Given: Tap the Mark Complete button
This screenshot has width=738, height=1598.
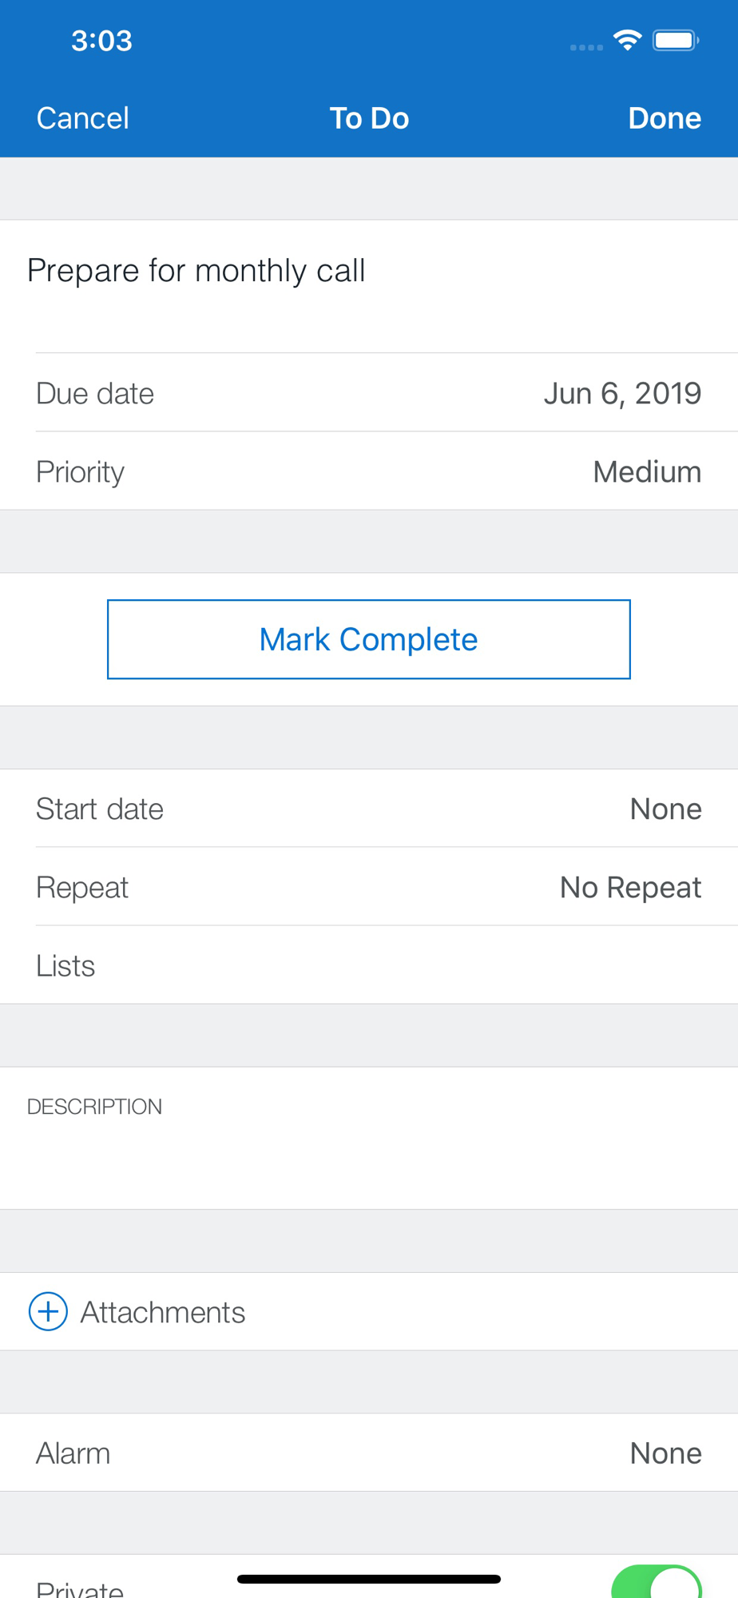Looking at the screenshot, I should tap(369, 639).
